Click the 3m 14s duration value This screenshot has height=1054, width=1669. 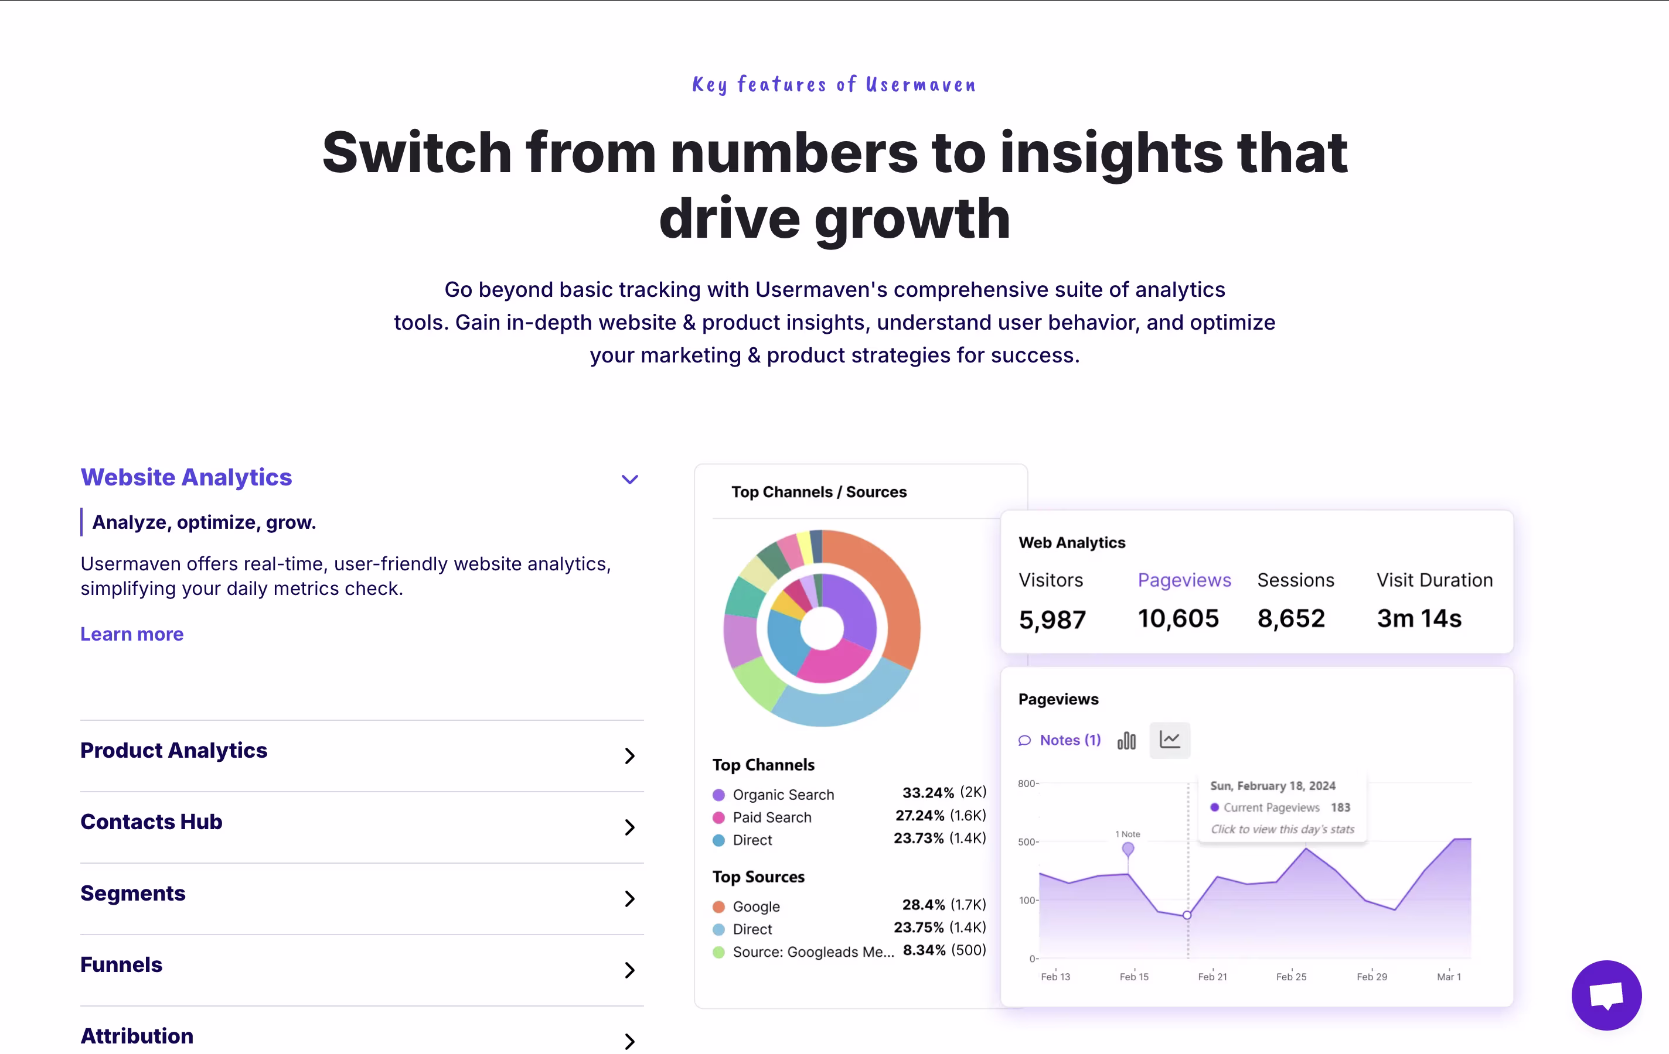(x=1419, y=618)
